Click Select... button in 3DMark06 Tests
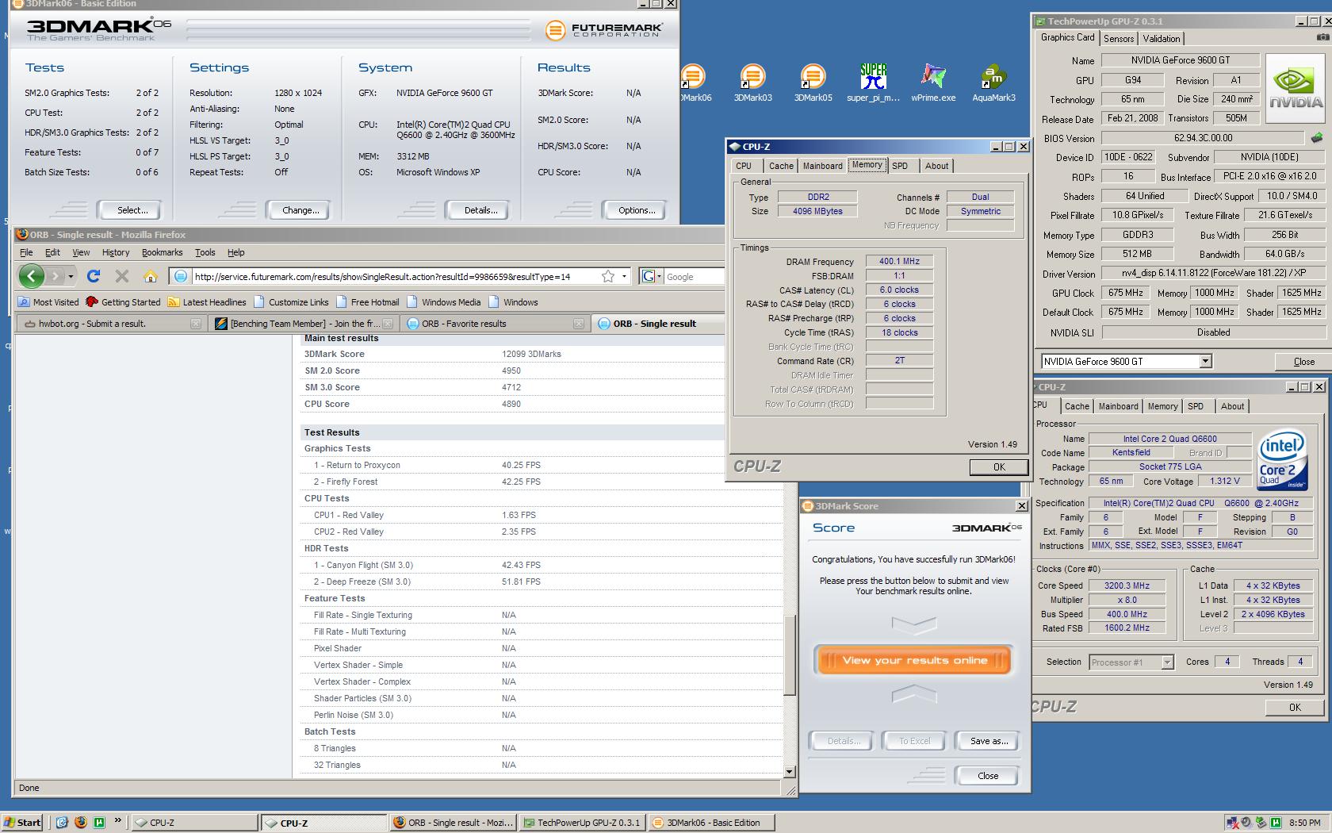Viewport: 1332px width, 833px height. pyautogui.click(x=128, y=210)
